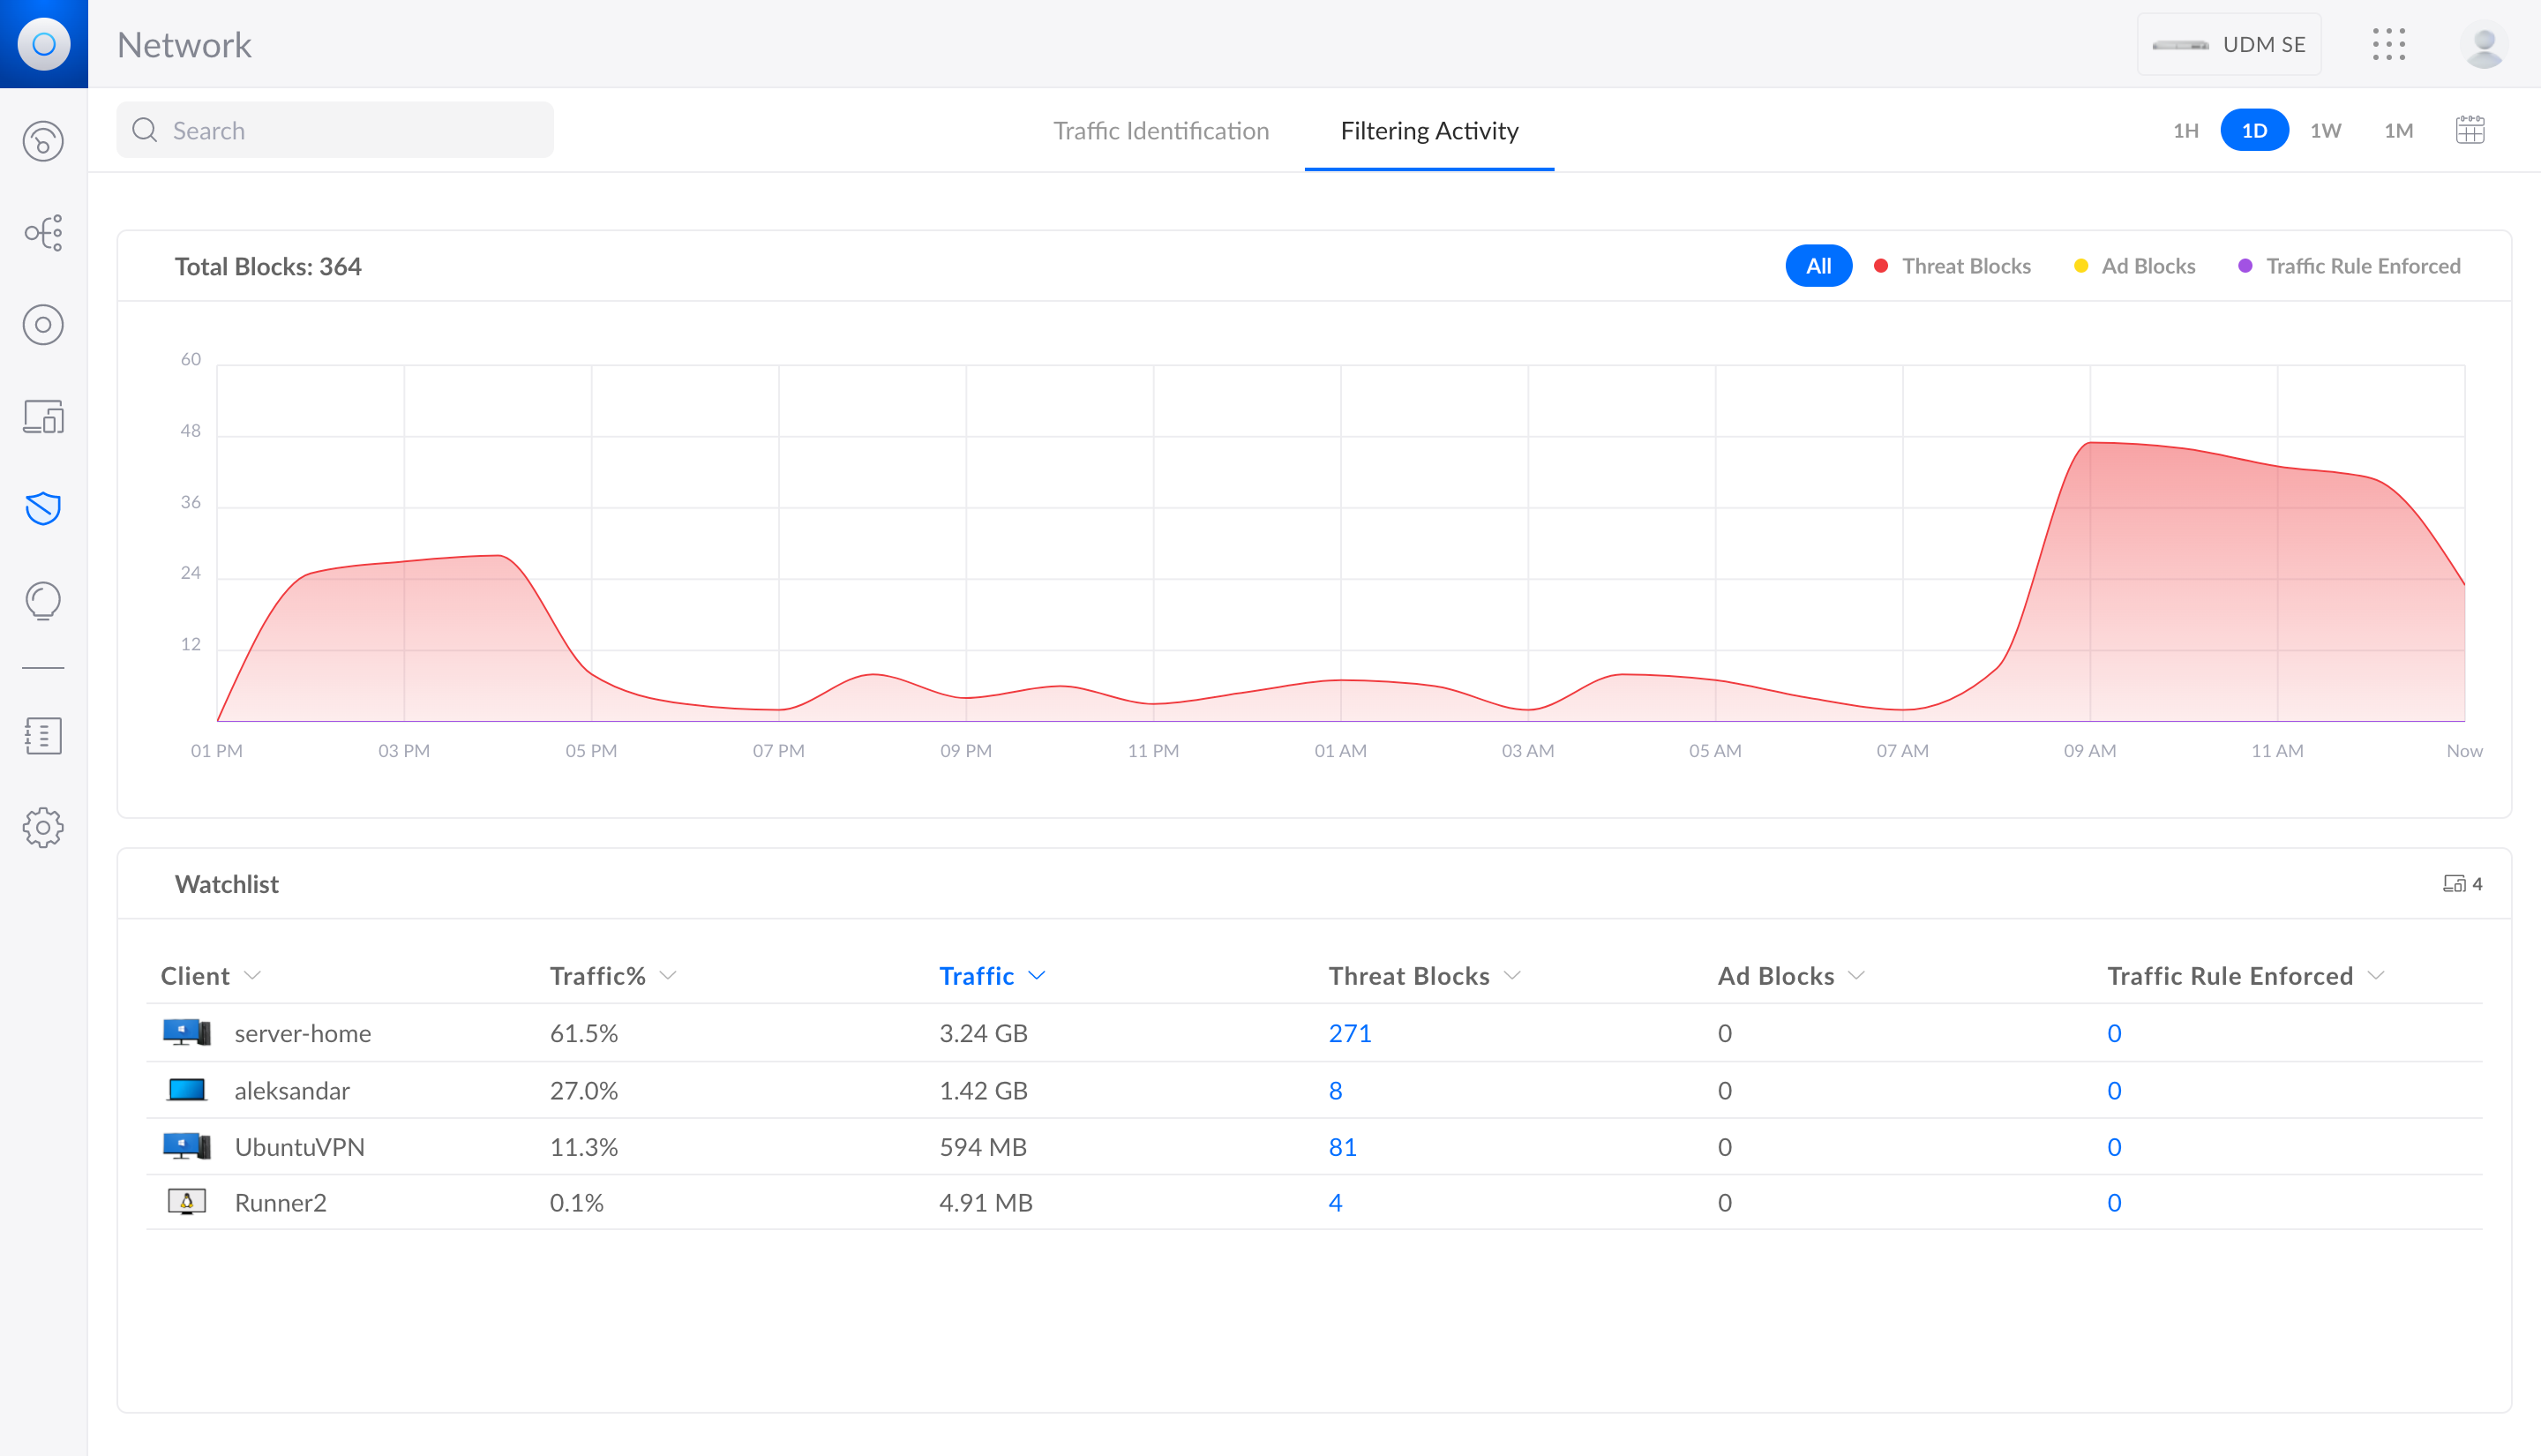Image resolution: width=2541 pixels, height=1456 pixels.
Task: Switch to the Filtering Activity tab
Action: point(1428,131)
